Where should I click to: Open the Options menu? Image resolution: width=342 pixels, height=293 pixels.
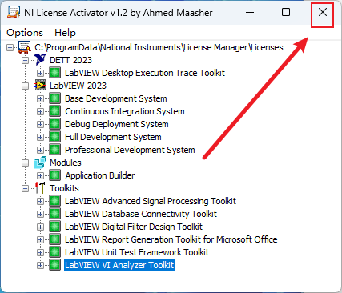[x=25, y=33]
